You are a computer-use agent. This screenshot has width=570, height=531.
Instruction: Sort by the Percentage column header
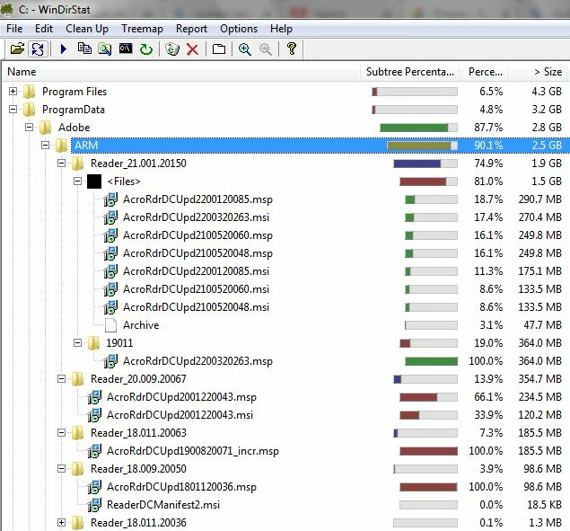(x=484, y=72)
